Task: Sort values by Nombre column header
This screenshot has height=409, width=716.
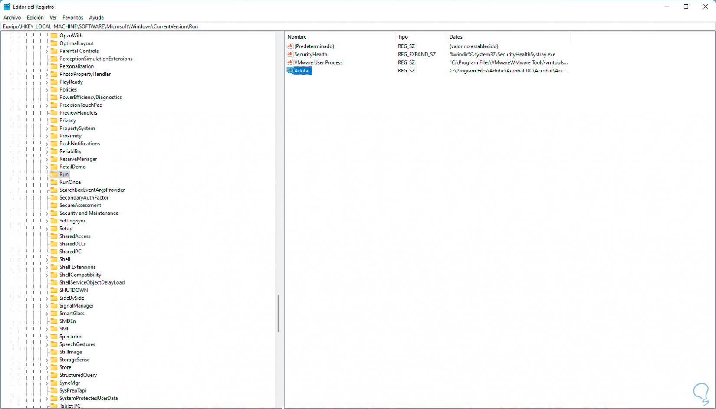Action: click(x=340, y=37)
